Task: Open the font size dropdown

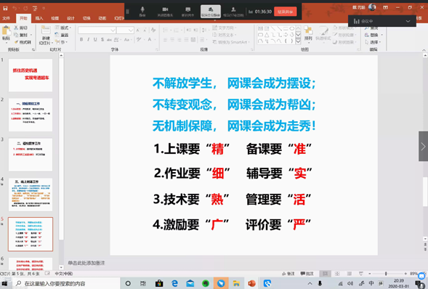Action: click(x=131, y=30)
